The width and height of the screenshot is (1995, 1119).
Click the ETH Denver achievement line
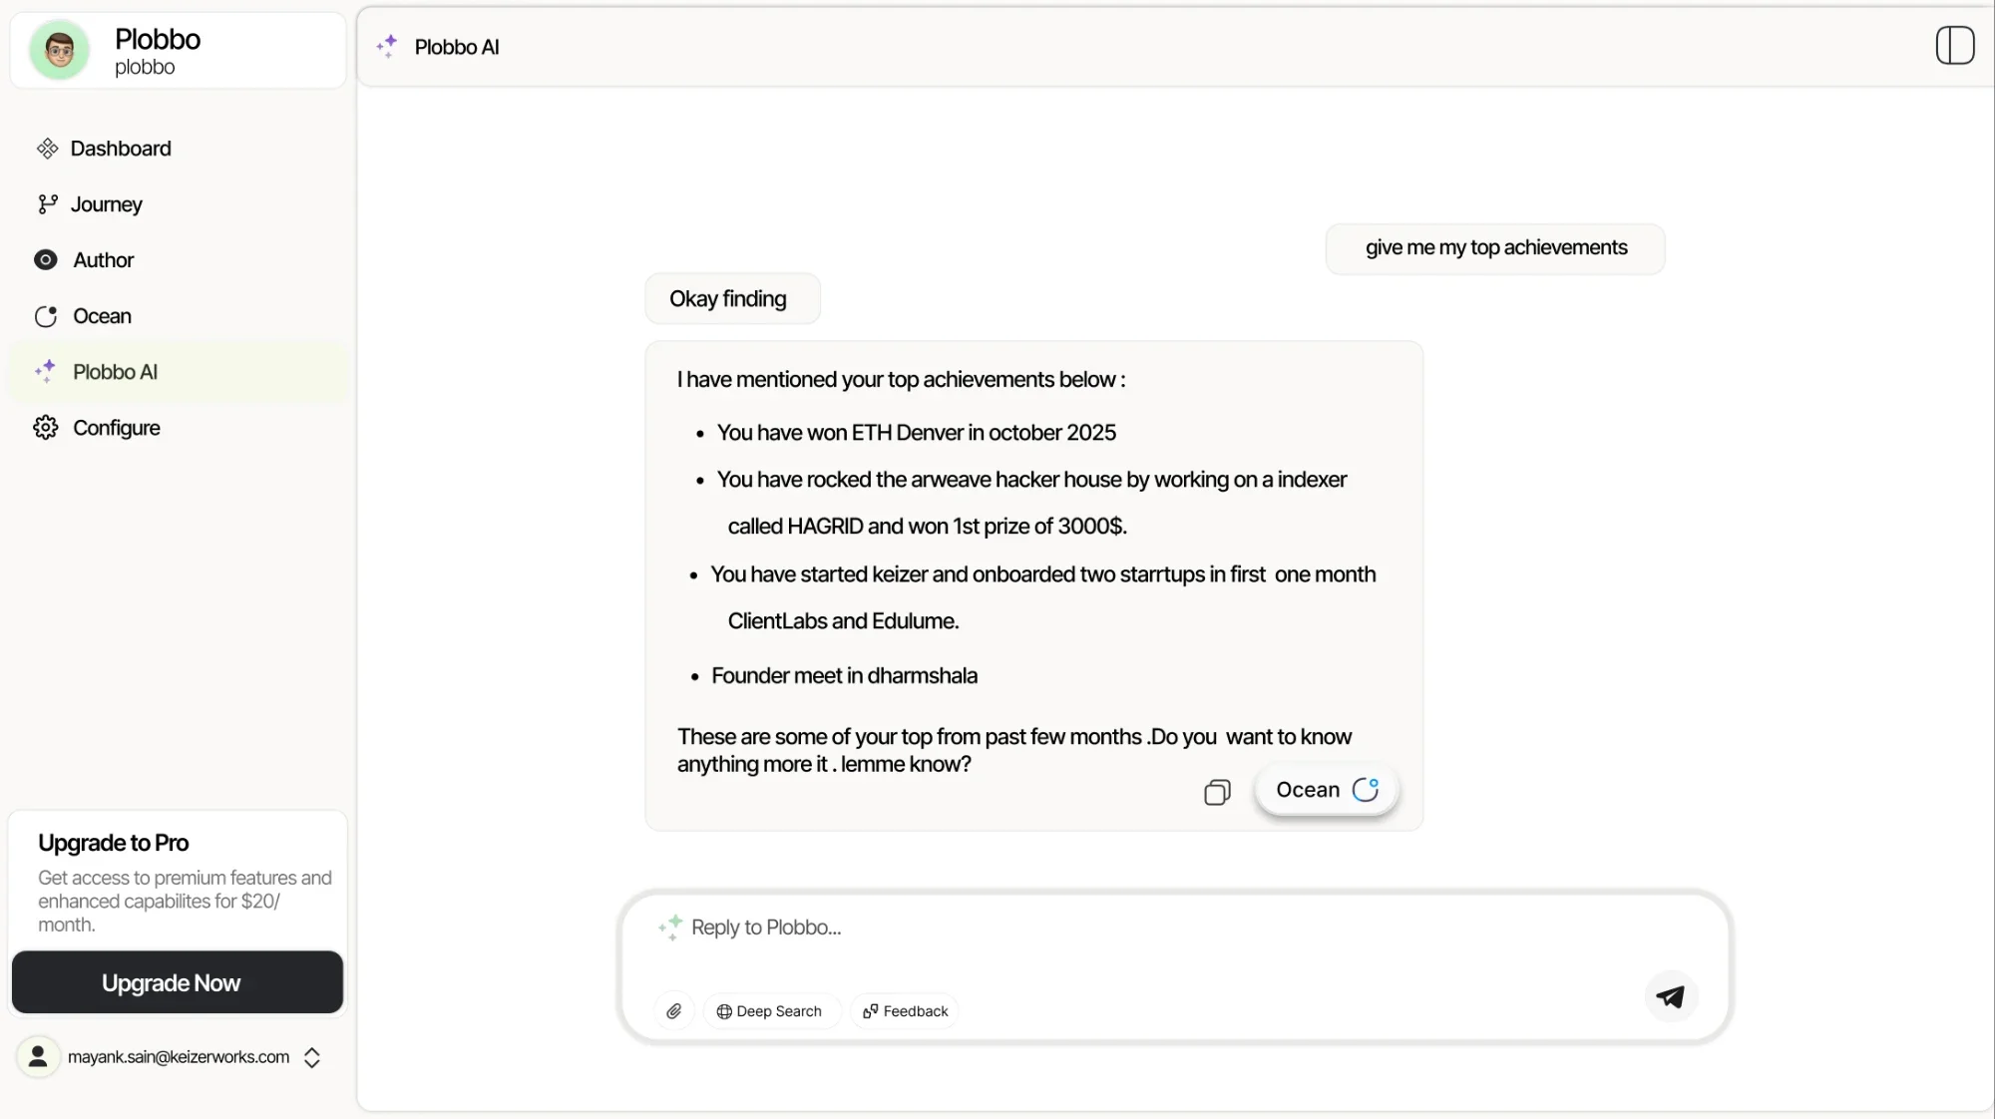(x=916, y=433)
